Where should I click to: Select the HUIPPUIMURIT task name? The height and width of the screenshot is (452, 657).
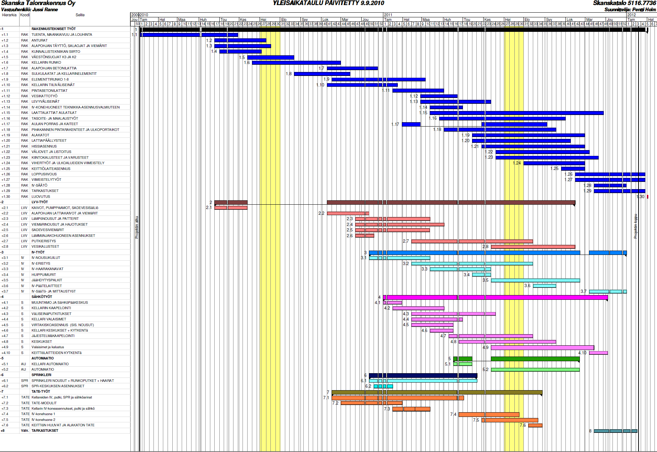(44, 275)
